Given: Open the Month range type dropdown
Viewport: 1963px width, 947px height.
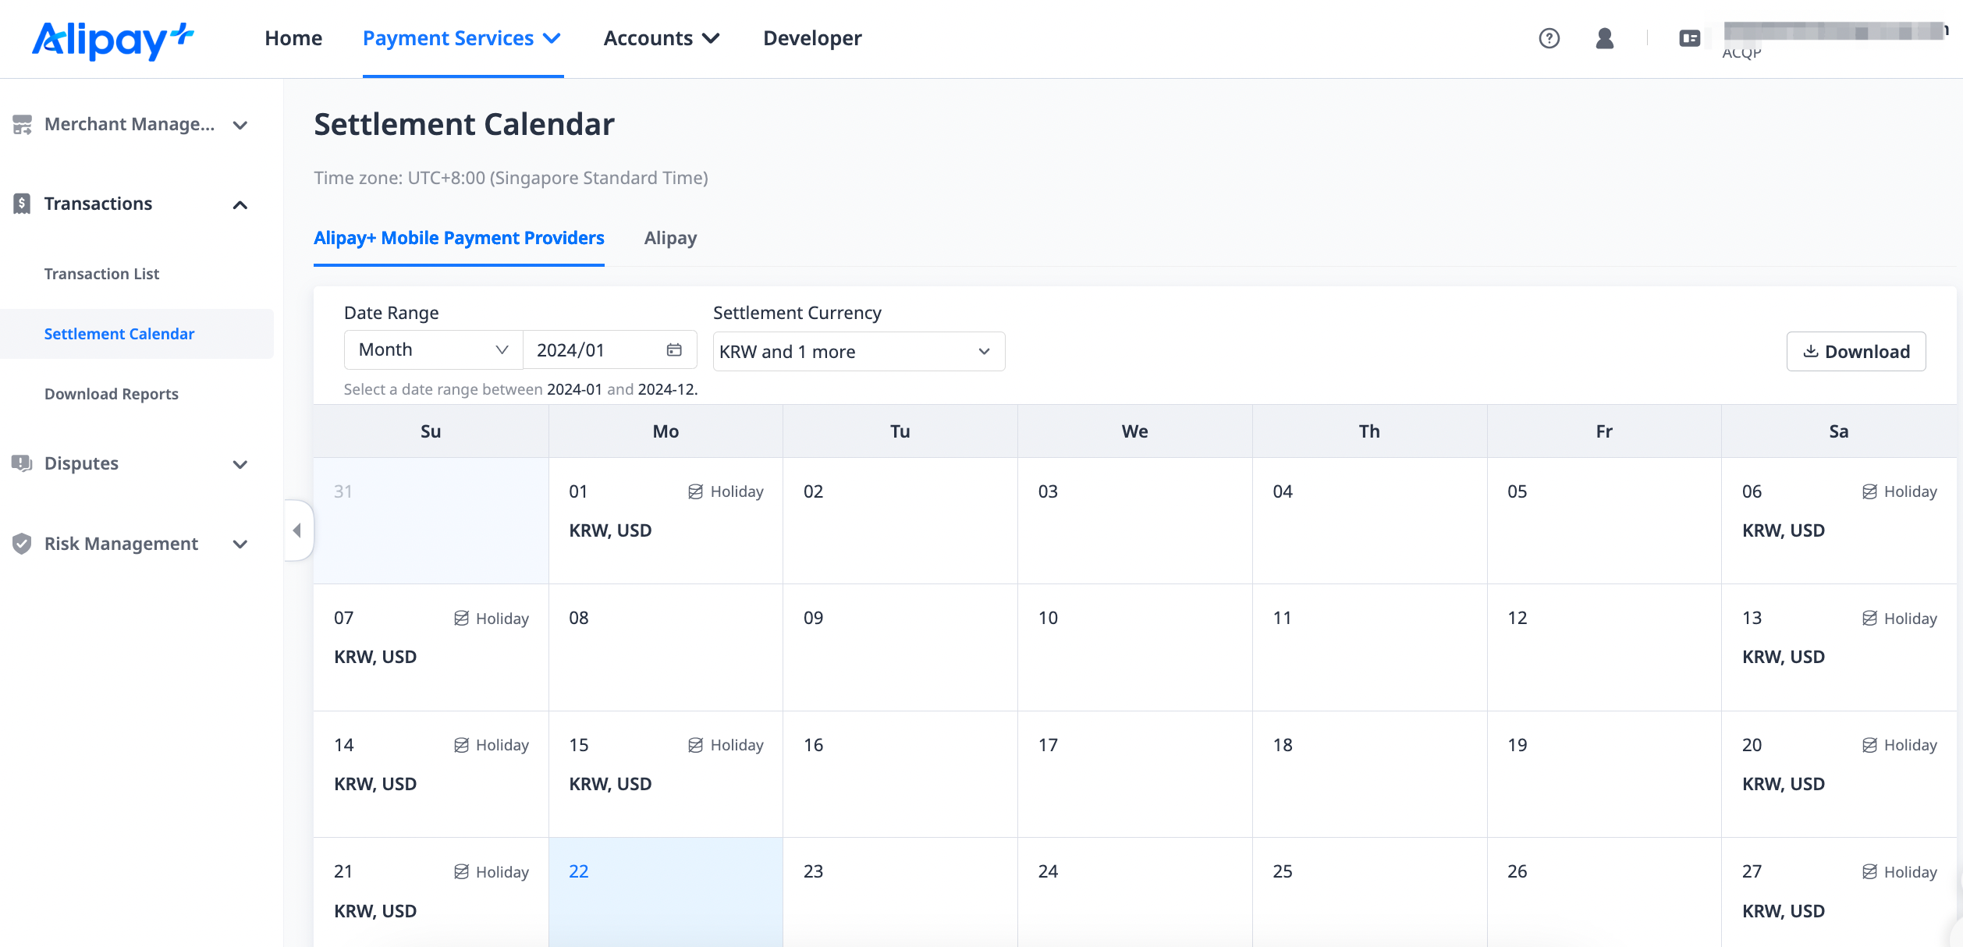Looking at the screenshot, I should coord(433,350).
